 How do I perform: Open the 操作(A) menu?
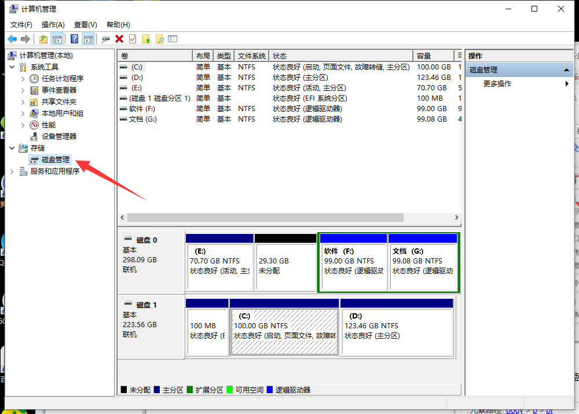(x=53, y=24)
